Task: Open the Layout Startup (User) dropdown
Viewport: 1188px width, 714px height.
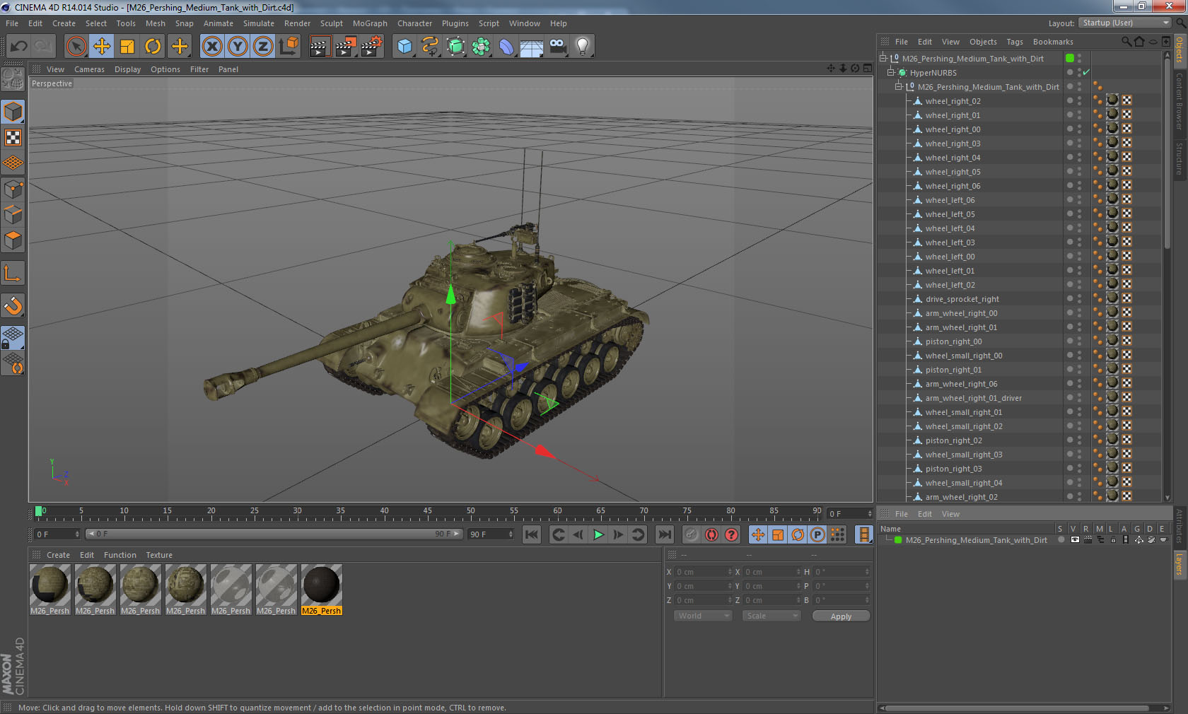Action: [x=1125, y=23]
